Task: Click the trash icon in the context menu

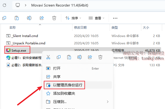Action: [100, 57]
